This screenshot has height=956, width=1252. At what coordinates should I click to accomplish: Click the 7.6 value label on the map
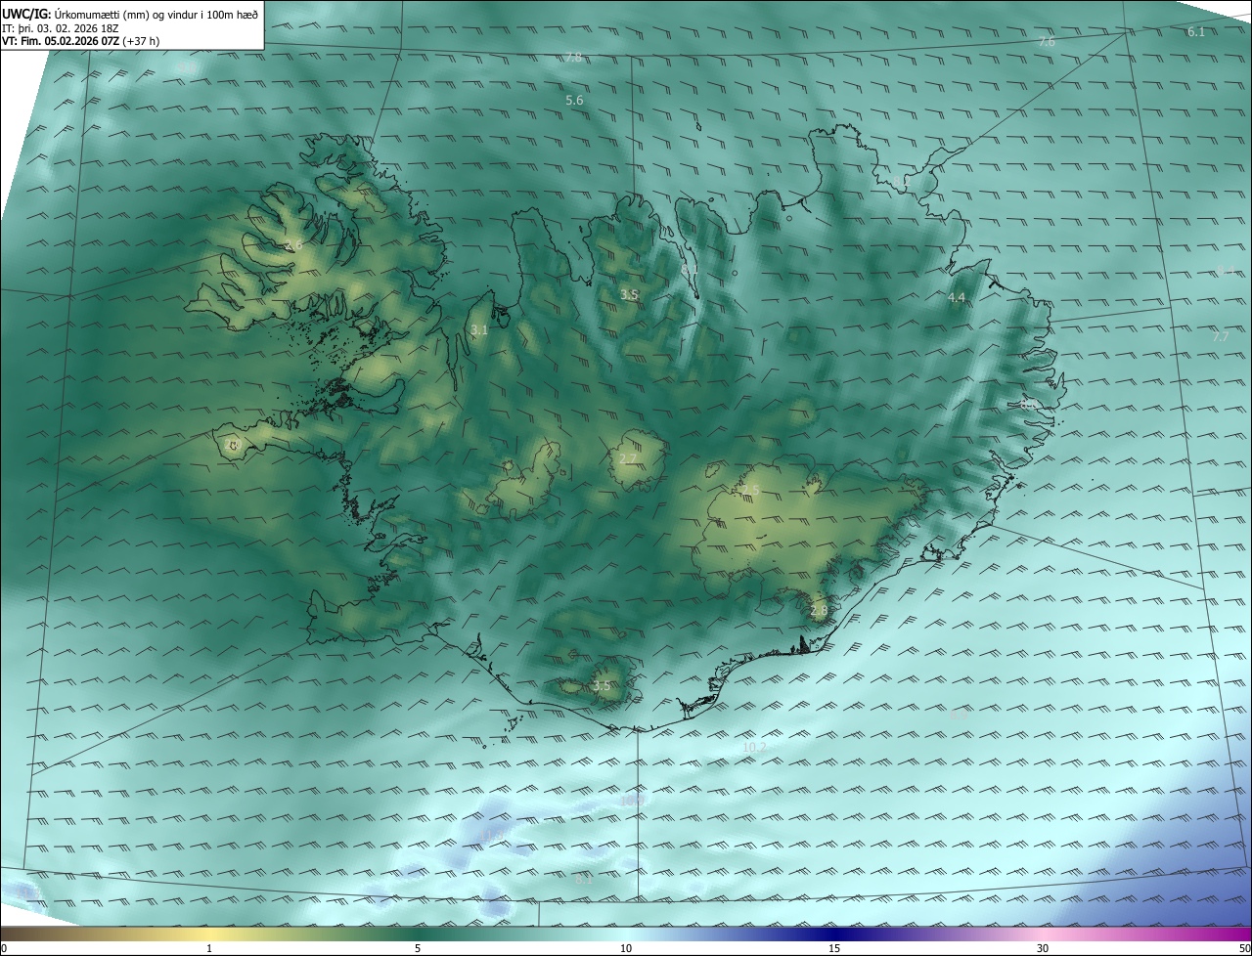coord(1047,42)
